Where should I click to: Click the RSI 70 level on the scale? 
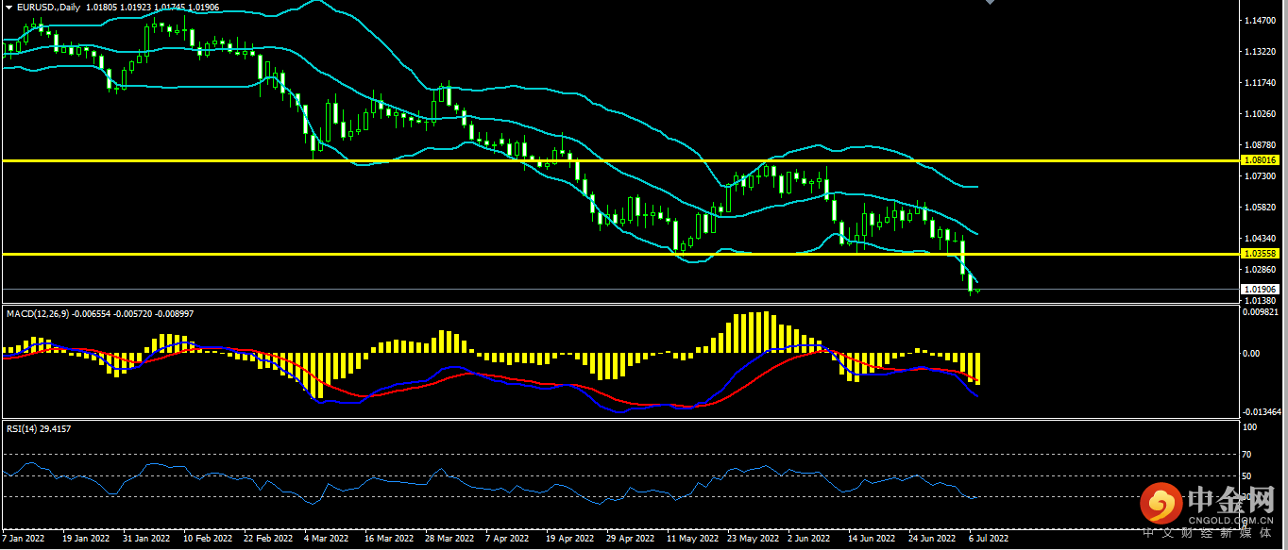click(x=1248, y=455)
